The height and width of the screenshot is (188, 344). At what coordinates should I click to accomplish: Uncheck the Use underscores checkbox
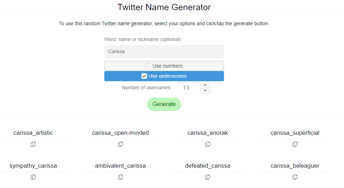click(144, 76)
